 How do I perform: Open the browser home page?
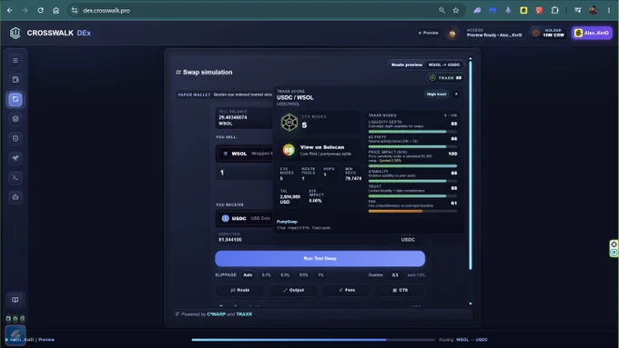[x=56, y=10]
